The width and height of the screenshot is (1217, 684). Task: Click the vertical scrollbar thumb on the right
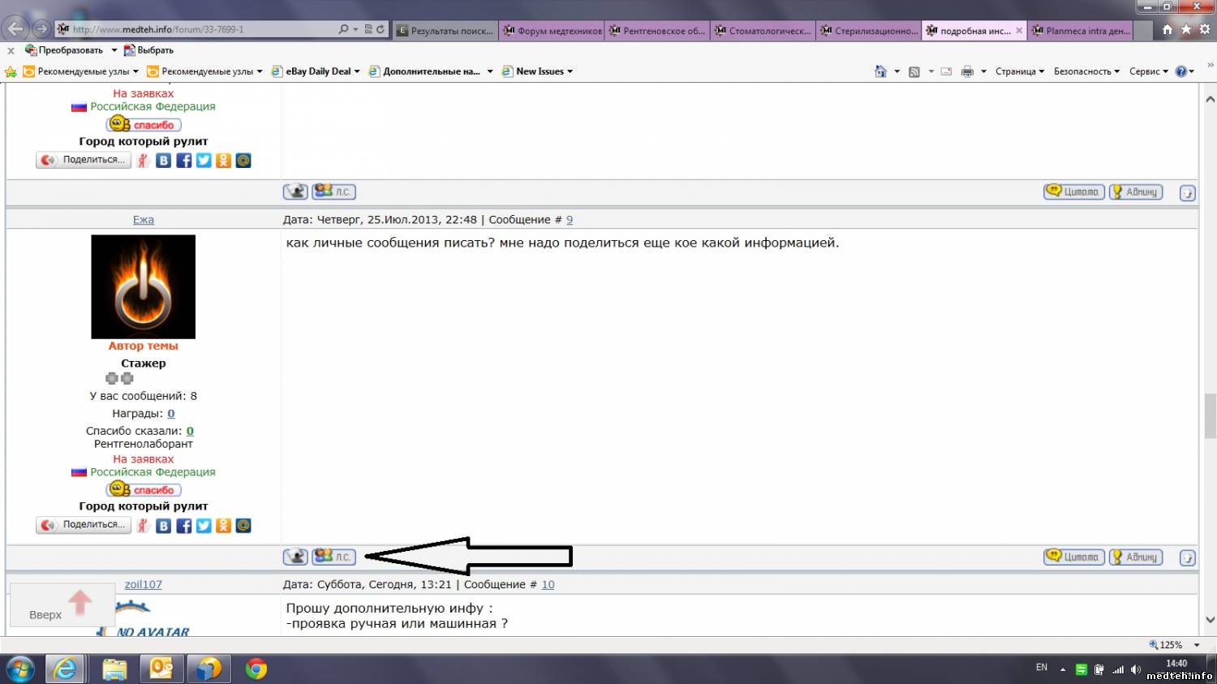click(x=1210, y=414)
